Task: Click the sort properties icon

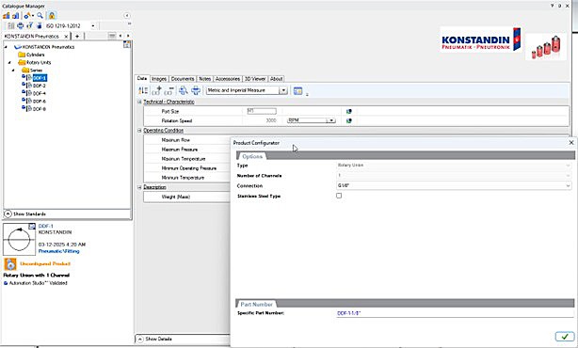Action: coord(143,90)
